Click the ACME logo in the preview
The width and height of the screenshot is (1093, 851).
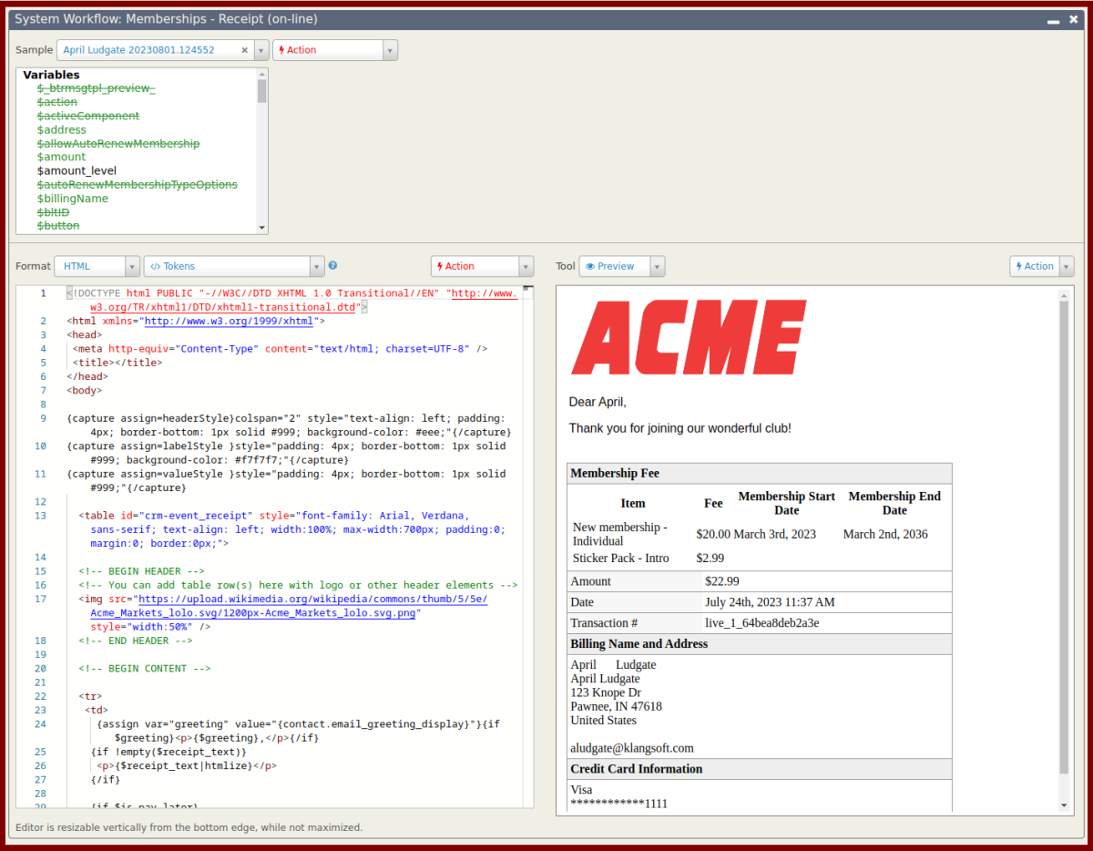coord(689,337)
